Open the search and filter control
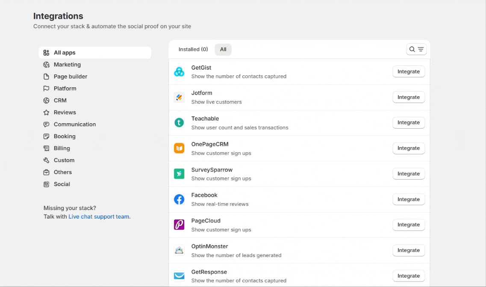 [x=416, y=50]
